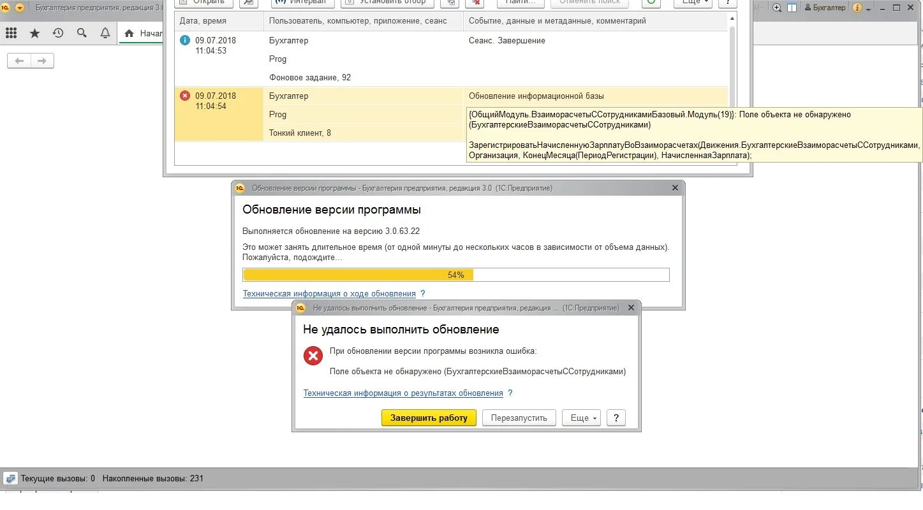Open the yellow info icon in title bar
Viewport: 923px width, 510px height.
(x=857, y=8)
